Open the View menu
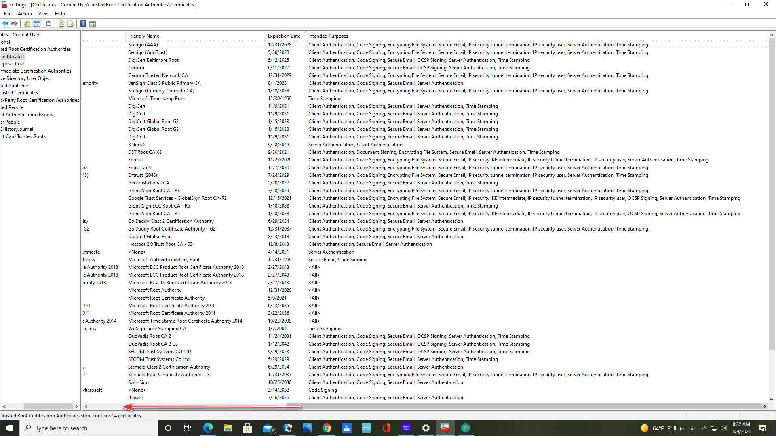The image size is (776, 436). pyautogui.click(x=43, y=14)
